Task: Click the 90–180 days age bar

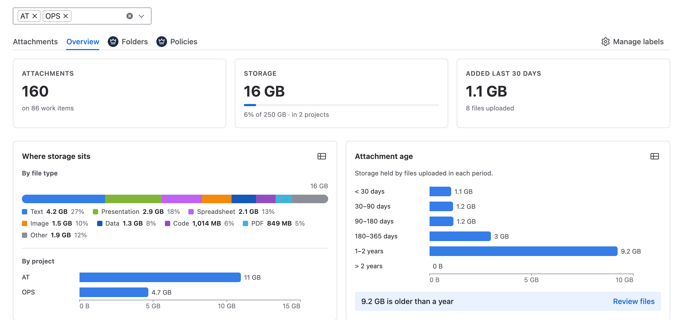Action: pos(441,221)
